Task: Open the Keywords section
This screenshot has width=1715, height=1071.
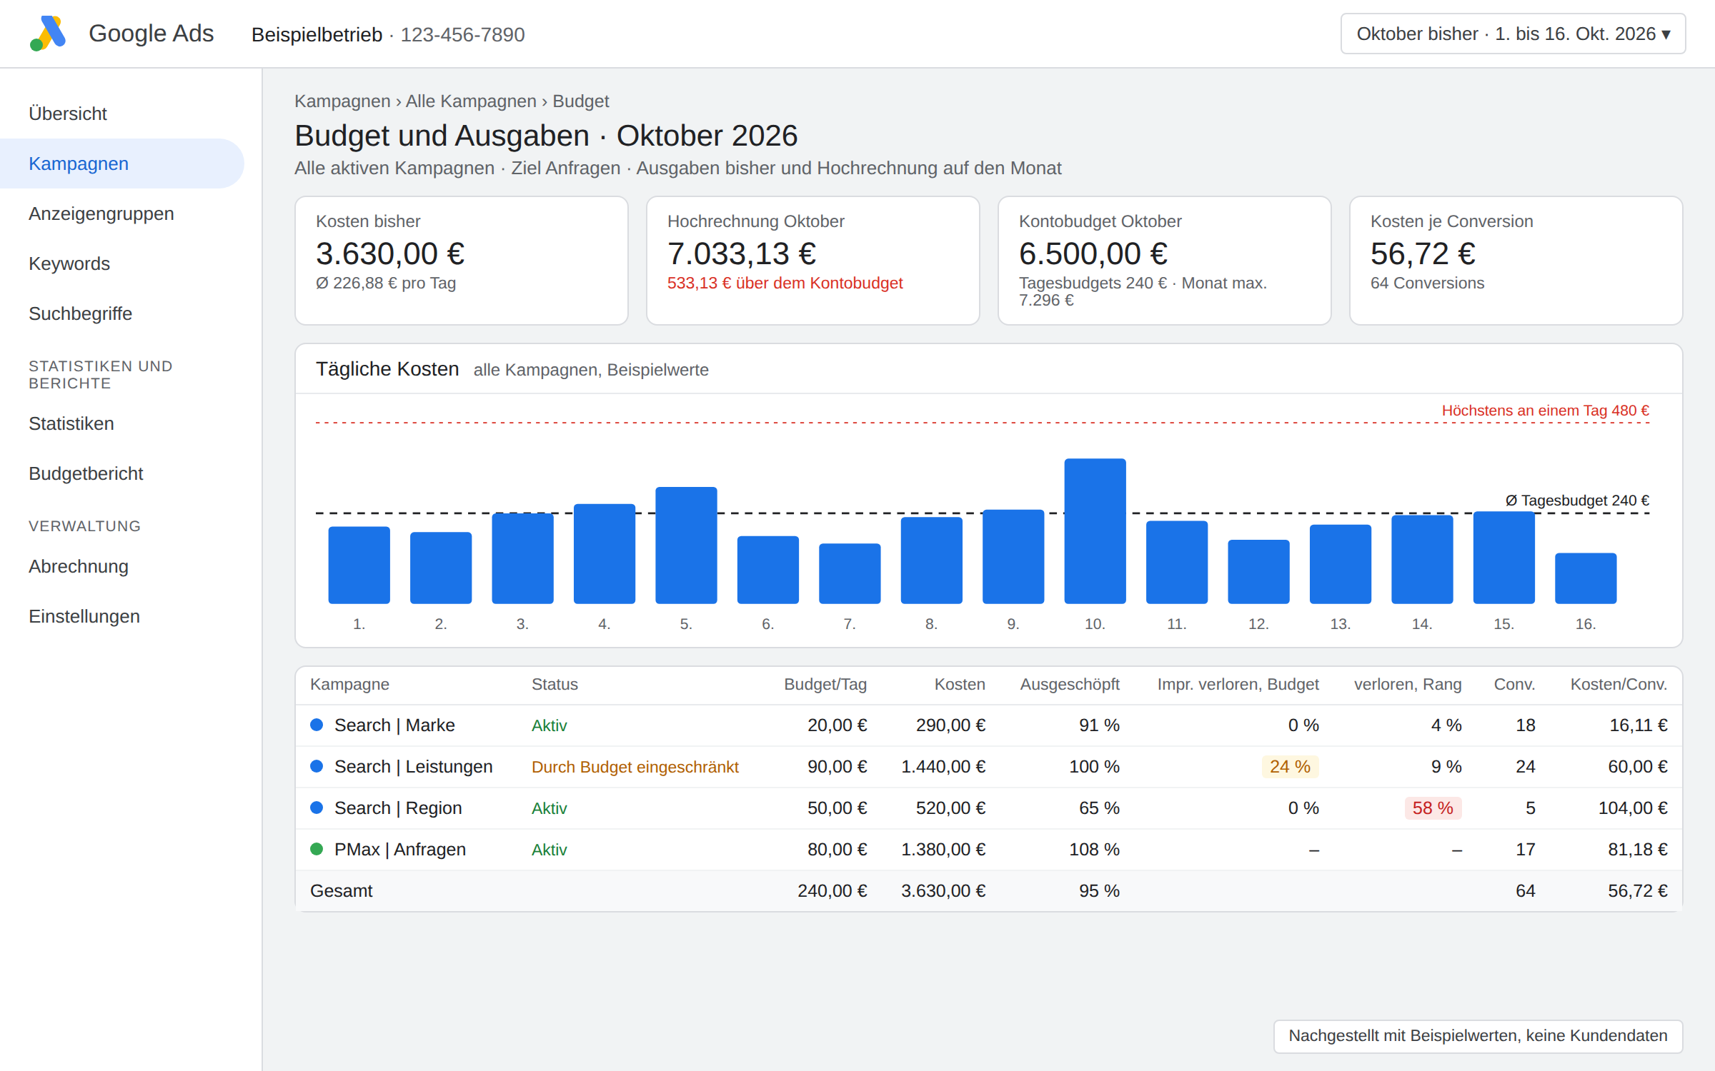Action: pyautogui.click(x=69, y=263)
